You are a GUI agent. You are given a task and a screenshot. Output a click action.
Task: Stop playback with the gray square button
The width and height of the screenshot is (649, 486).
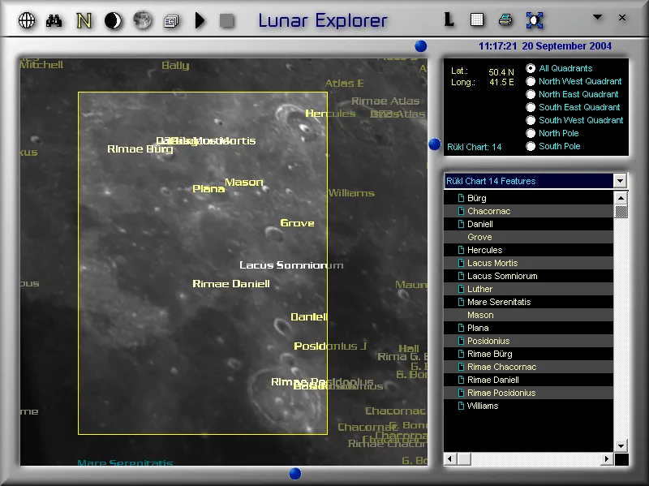pos(227,21)
